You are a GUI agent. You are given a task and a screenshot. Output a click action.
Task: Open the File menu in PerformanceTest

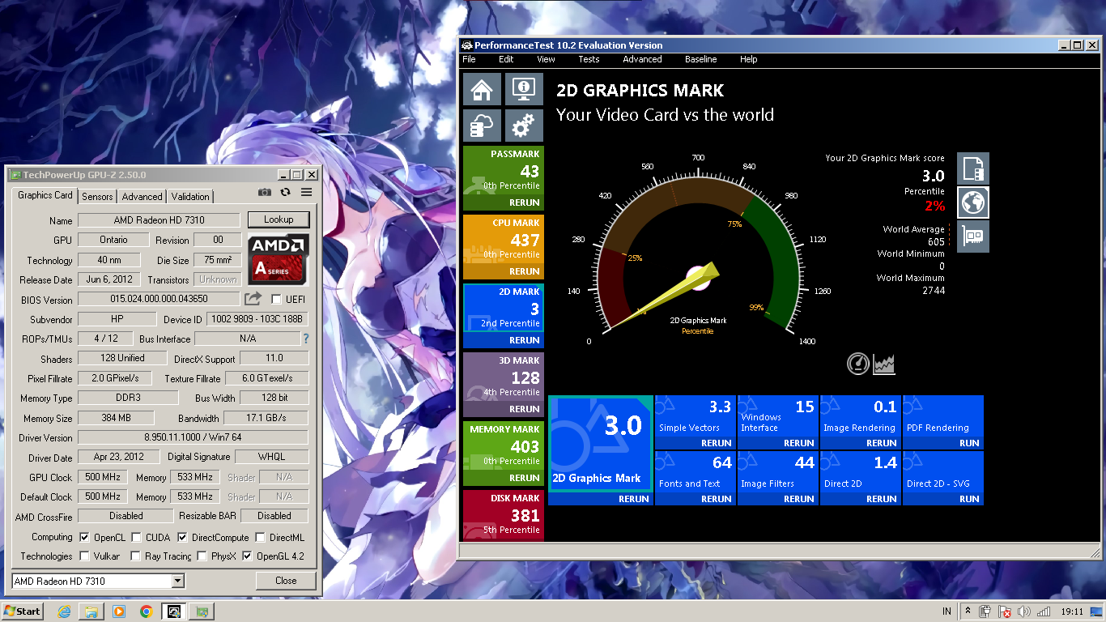point(469,59)
